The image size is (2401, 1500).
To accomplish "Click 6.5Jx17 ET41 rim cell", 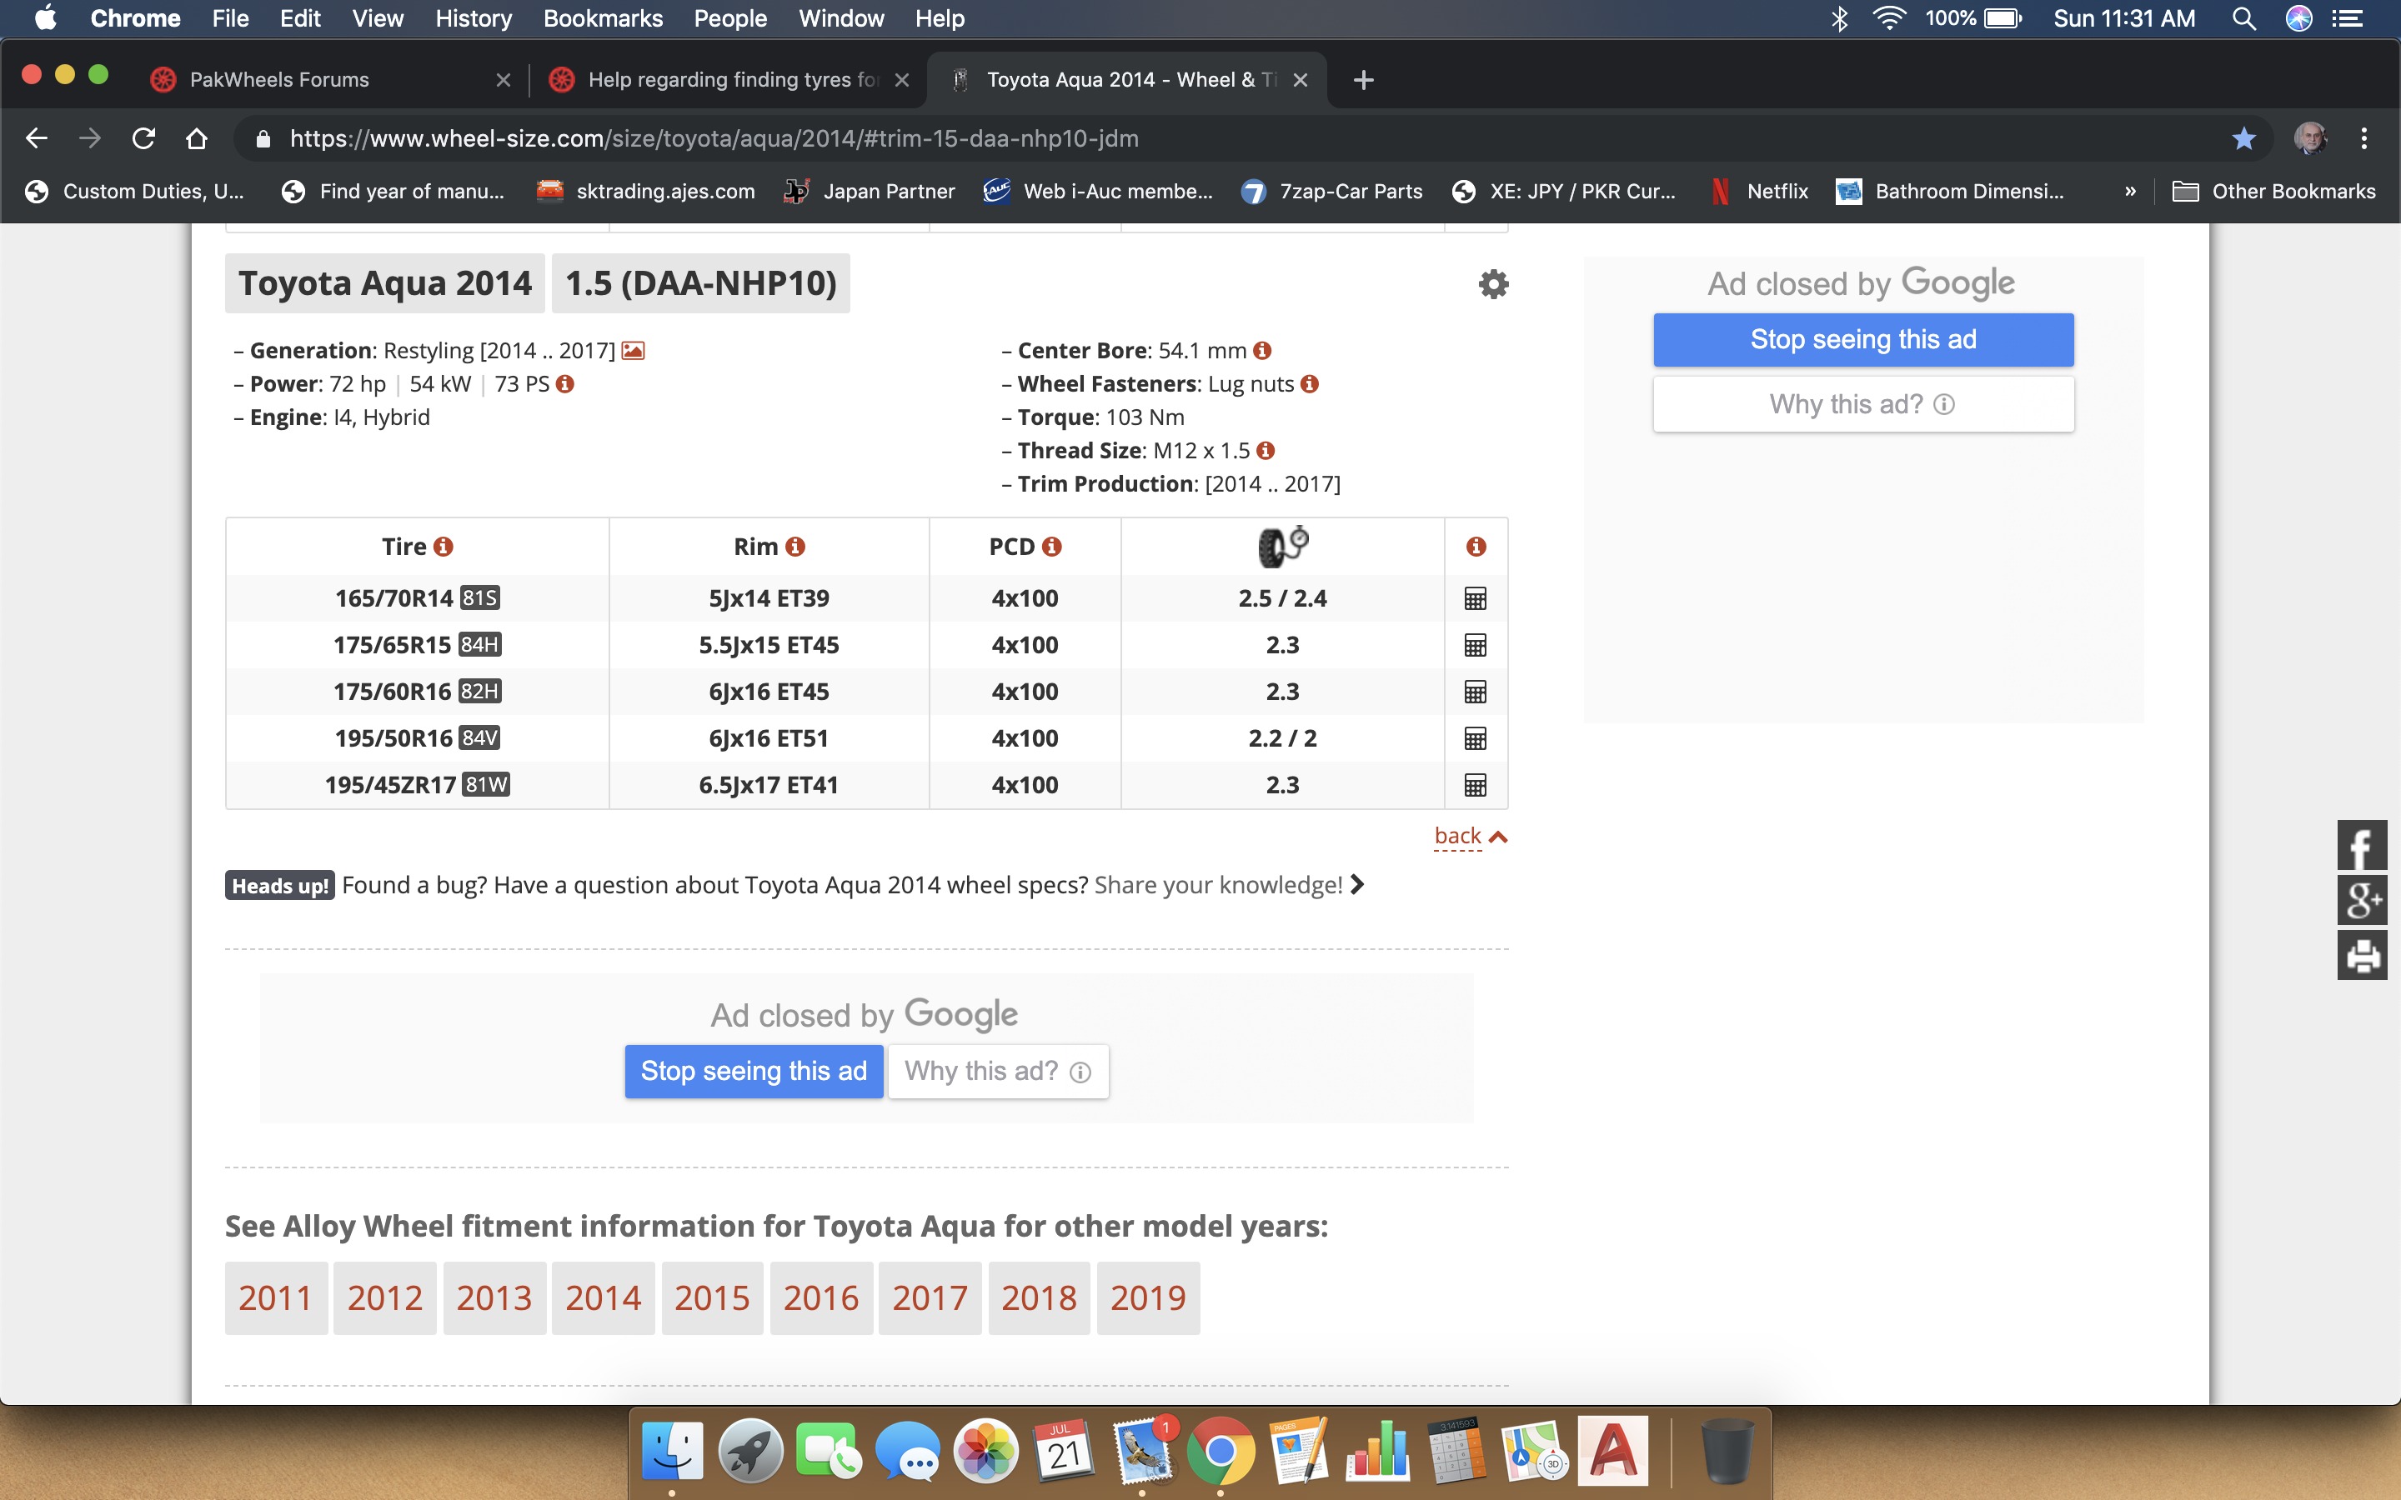I will tap(769, 785).
